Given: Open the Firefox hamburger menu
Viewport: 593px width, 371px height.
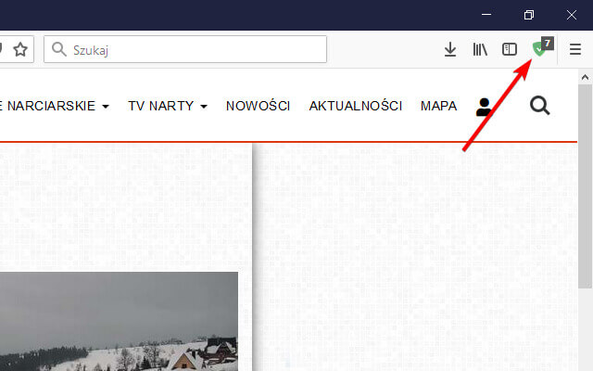Looking at the screenshot, I should (575, 49).
